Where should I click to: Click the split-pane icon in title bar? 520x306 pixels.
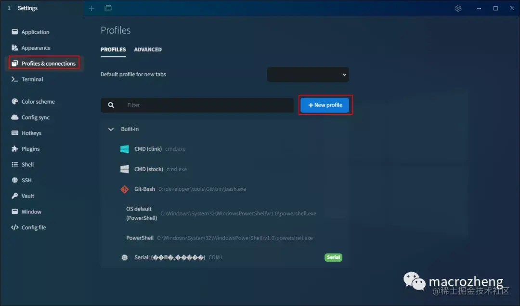coord(108,8)
